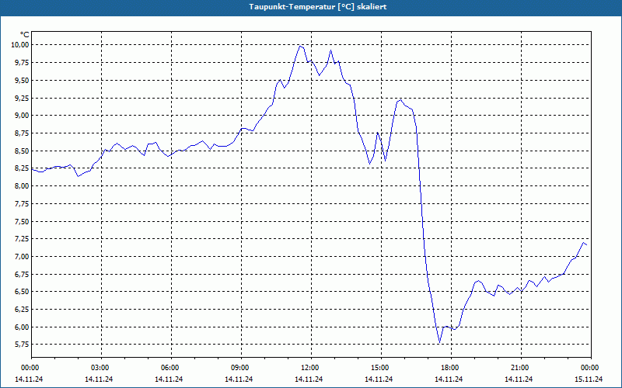This screenshot has height=388, width=622.
Task: Click the '7,25' y-axis label
Action: pyautogui.click(x=22, y=239)
